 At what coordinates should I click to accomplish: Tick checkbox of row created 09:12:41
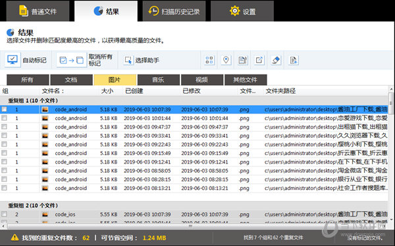(5, 162)
